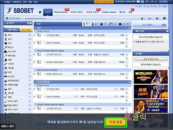Viewport: 173px width, 130px height.
Task: Refresh the 1X2 odds section
Action: pos(129,28)
